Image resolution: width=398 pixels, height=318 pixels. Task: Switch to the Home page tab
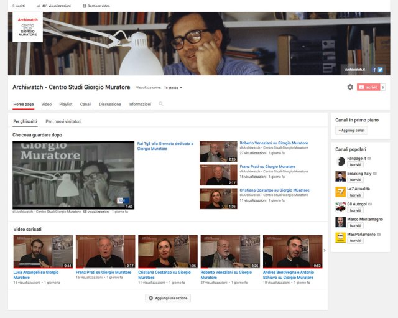point(24,104)
